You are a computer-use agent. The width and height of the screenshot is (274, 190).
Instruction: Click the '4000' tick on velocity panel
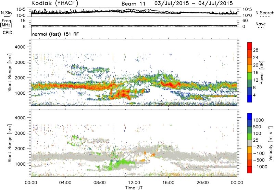[x=20, y=118]
